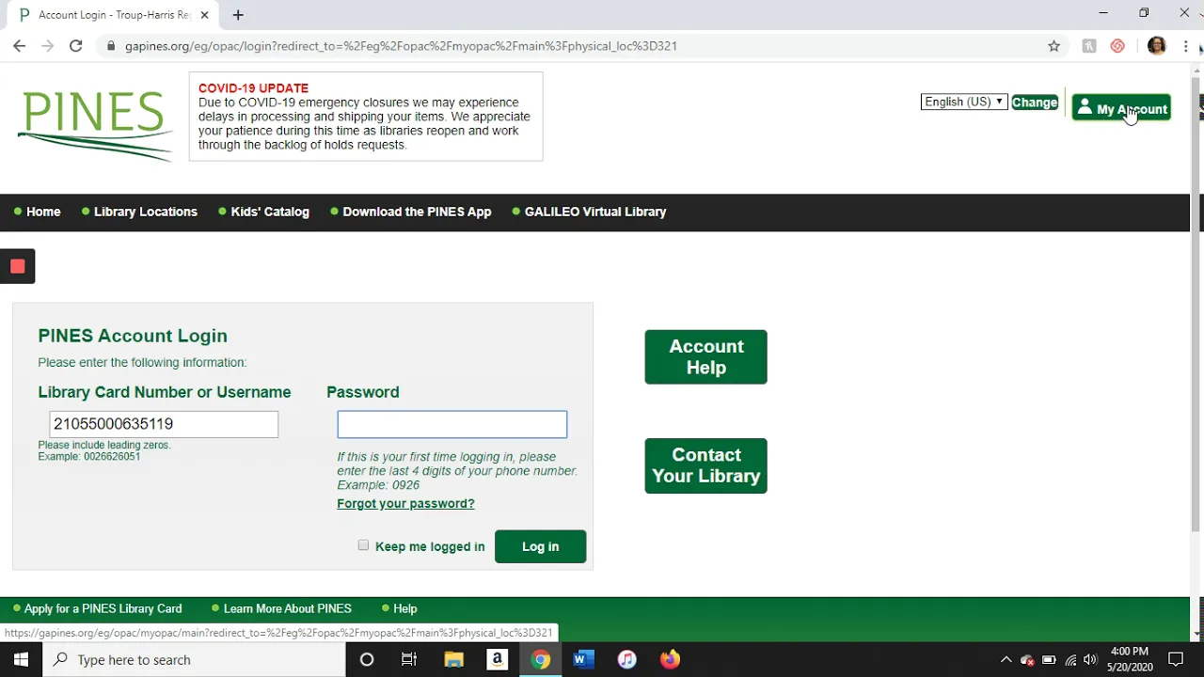
Task: Open Firefox from the taskbar
Action: pos(670,659)
